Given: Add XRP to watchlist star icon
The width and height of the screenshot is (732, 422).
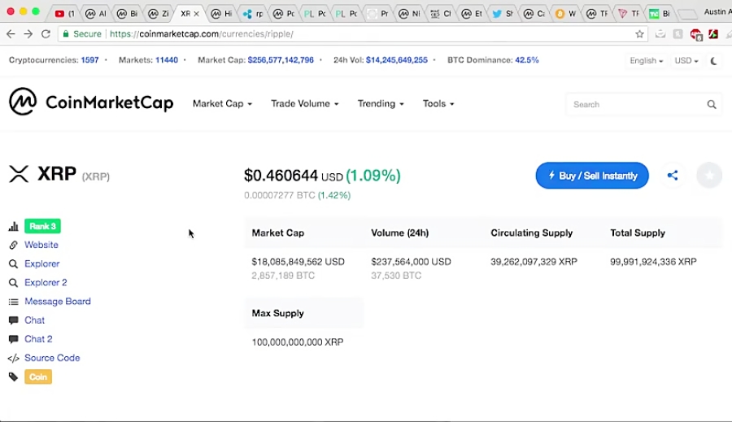Looking at the screenshot, I should [709, 176].
